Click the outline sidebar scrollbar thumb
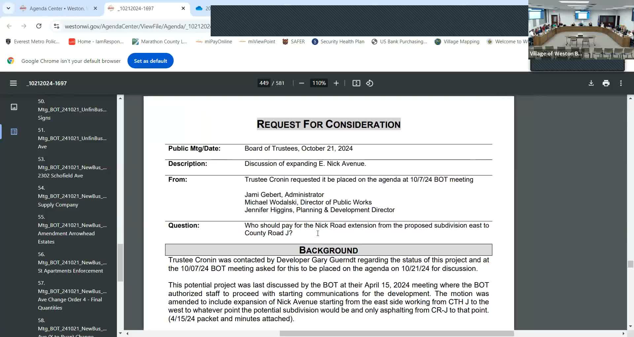Image resolution: width=634 pixels, height=337 pixels. point(120,263)
